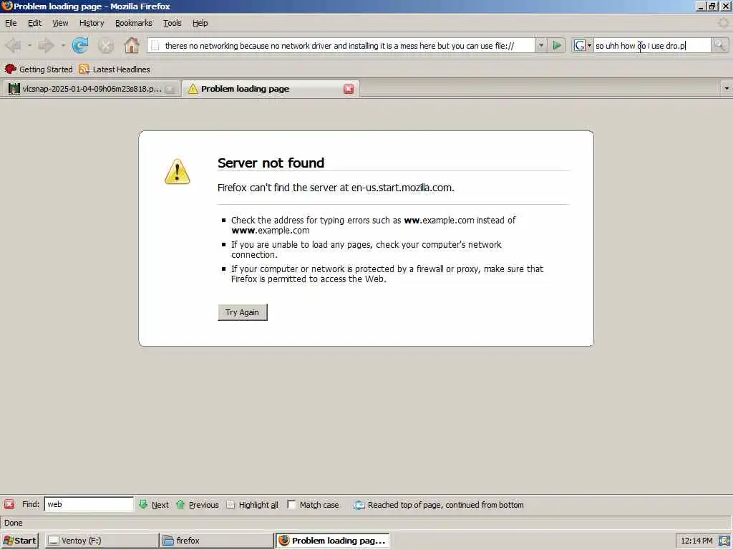733x550 pixels.
Task: Click the Server not found heading
Action: point(271,163)
